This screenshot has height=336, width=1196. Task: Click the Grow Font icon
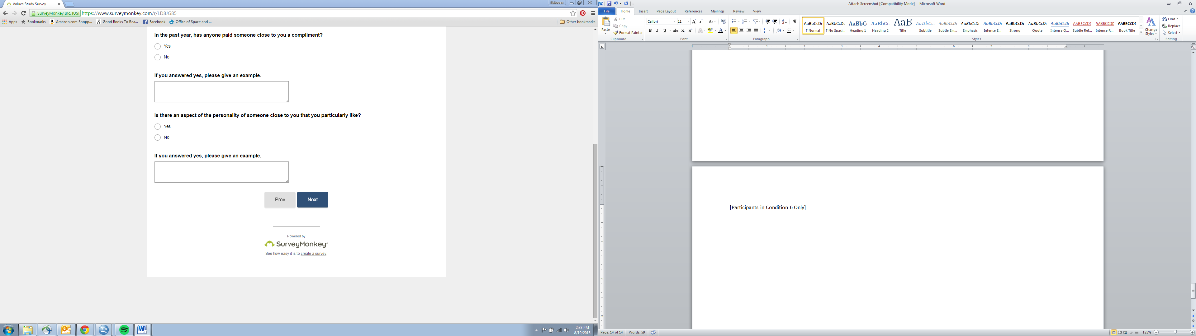[694, 22]
